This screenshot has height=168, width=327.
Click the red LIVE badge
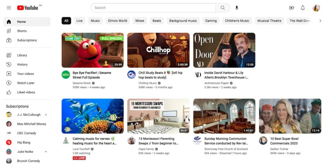point(79,158)
